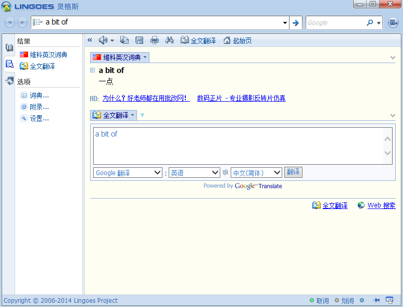
Task: Play pronunciation with the speaker icon
Action: pyautogui.click(x=103, y=40)
